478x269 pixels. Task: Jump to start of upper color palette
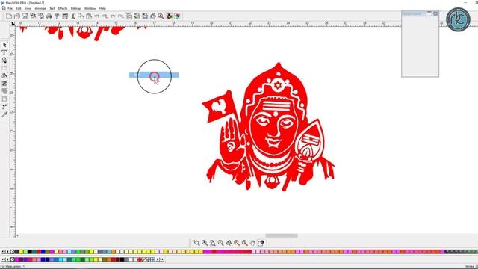3,252
